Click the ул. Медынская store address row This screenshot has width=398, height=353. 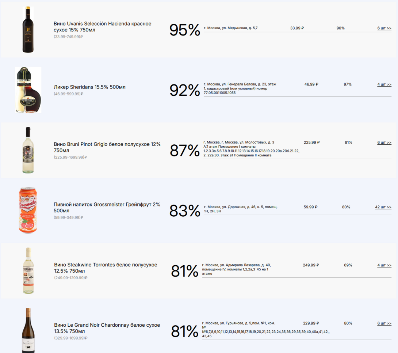[231, 28]
